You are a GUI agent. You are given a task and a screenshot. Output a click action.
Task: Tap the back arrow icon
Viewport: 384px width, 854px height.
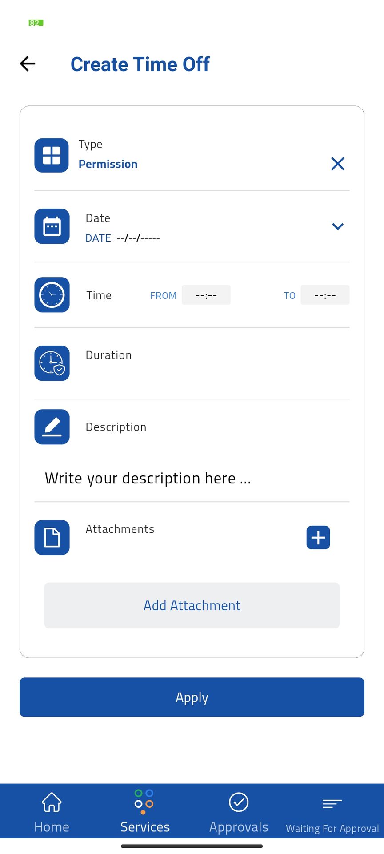(x=28, y=64)
